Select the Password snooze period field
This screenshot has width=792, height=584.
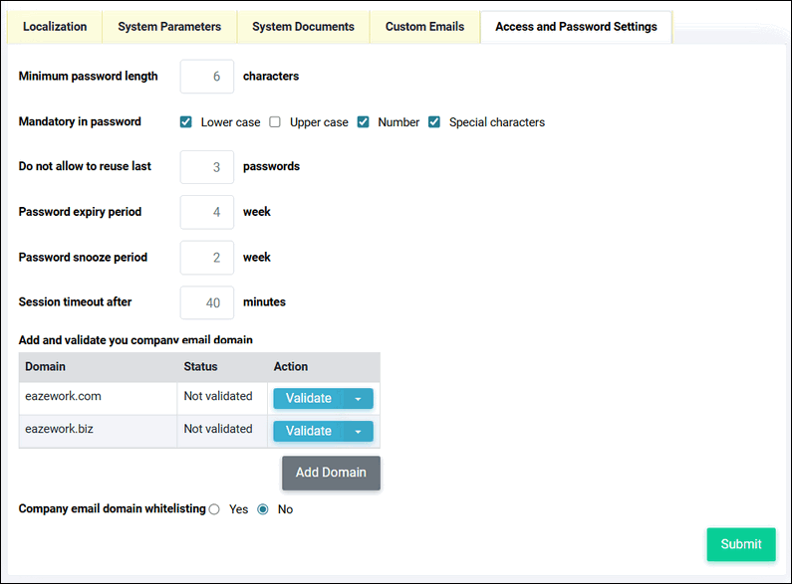207,258
